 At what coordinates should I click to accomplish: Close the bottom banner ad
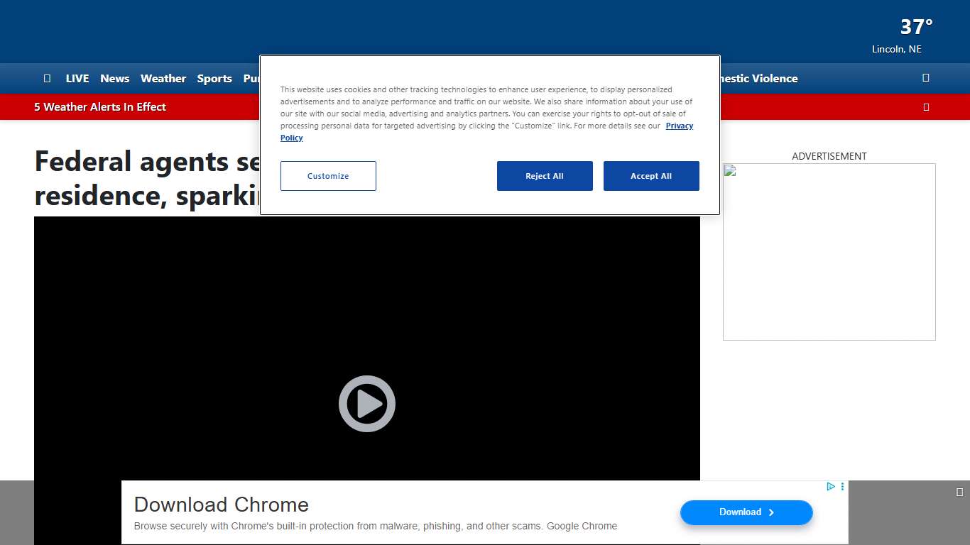[959, 492]
